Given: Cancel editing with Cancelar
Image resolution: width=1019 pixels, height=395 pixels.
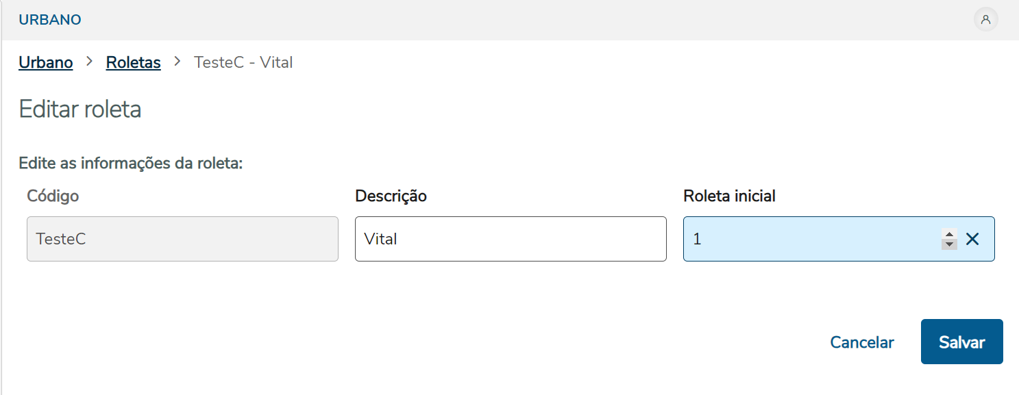Looking at the screenshot, I should (861, 342).
